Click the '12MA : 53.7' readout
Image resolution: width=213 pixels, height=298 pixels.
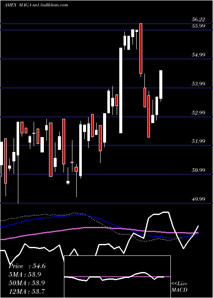tap(27, 291)
